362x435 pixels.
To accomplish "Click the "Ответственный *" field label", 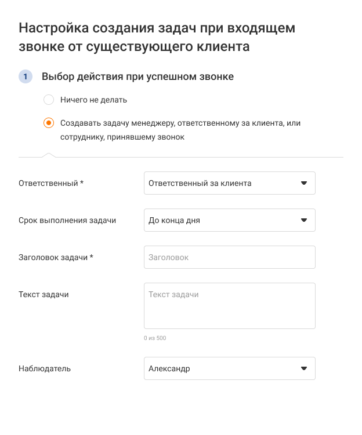I will tap(51, 183).
